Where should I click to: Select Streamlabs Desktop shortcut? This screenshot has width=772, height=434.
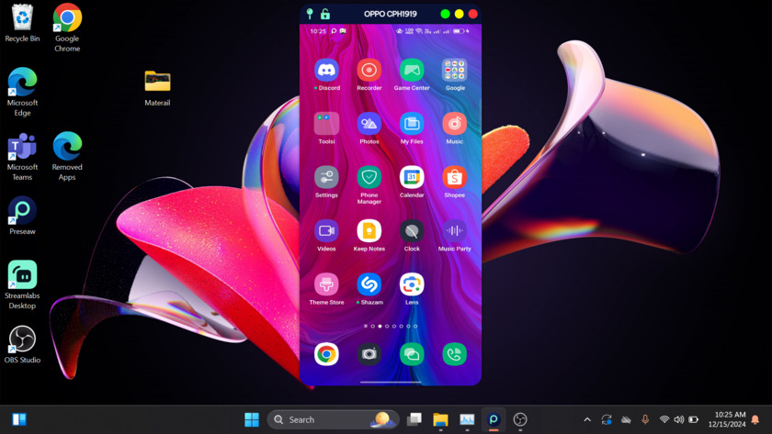22,285
